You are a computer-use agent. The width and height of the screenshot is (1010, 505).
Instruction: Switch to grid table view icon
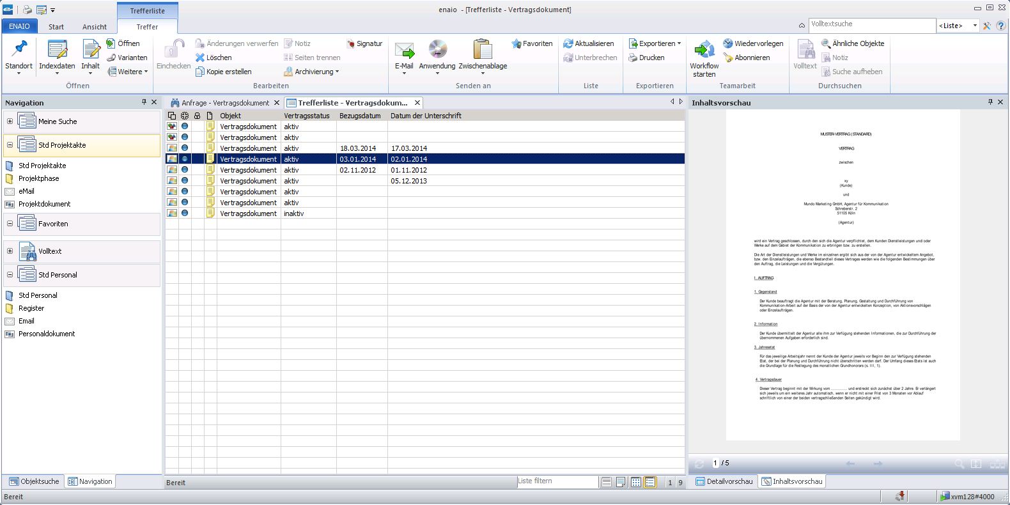point(635,482)
